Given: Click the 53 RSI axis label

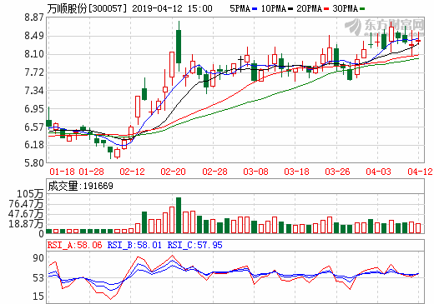Looking at the screenshot, I should tap(38, 278).
